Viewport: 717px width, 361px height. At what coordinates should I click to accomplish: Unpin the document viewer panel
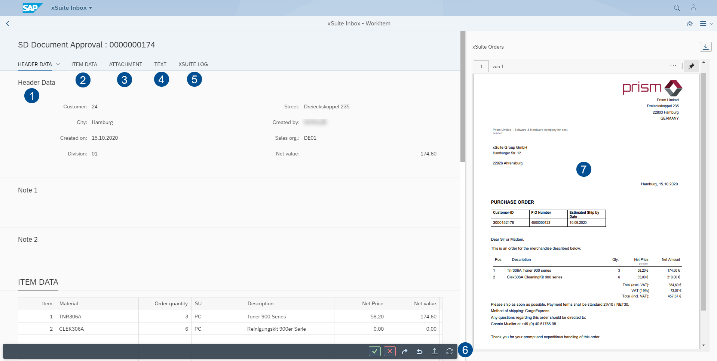click(691, 66)
